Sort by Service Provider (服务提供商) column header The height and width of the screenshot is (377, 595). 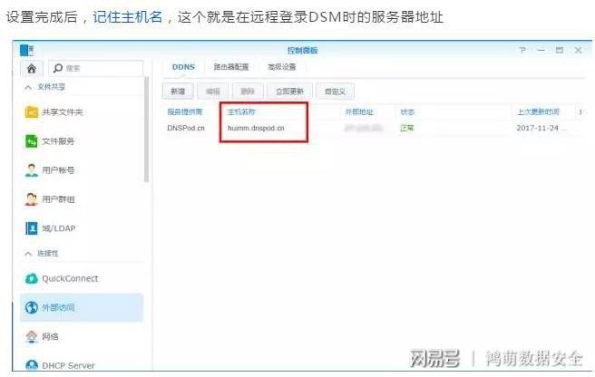tap(185, 111)
